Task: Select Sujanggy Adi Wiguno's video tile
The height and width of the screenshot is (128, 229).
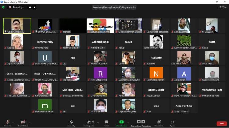Action: tap(128, 74)
